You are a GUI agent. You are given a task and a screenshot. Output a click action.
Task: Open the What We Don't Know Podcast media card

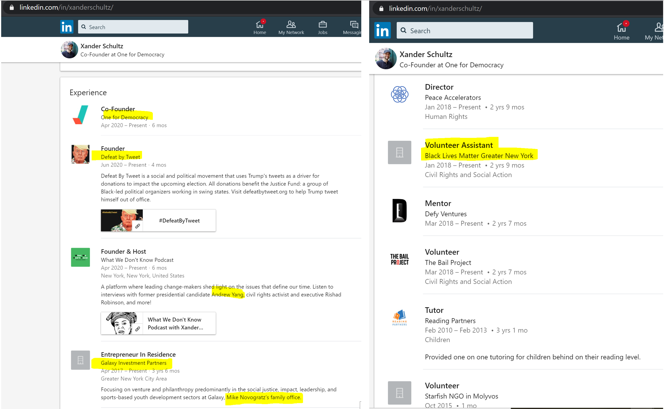point(158,323)
